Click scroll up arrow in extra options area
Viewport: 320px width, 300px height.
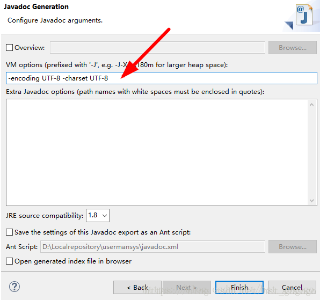[311, 105]
